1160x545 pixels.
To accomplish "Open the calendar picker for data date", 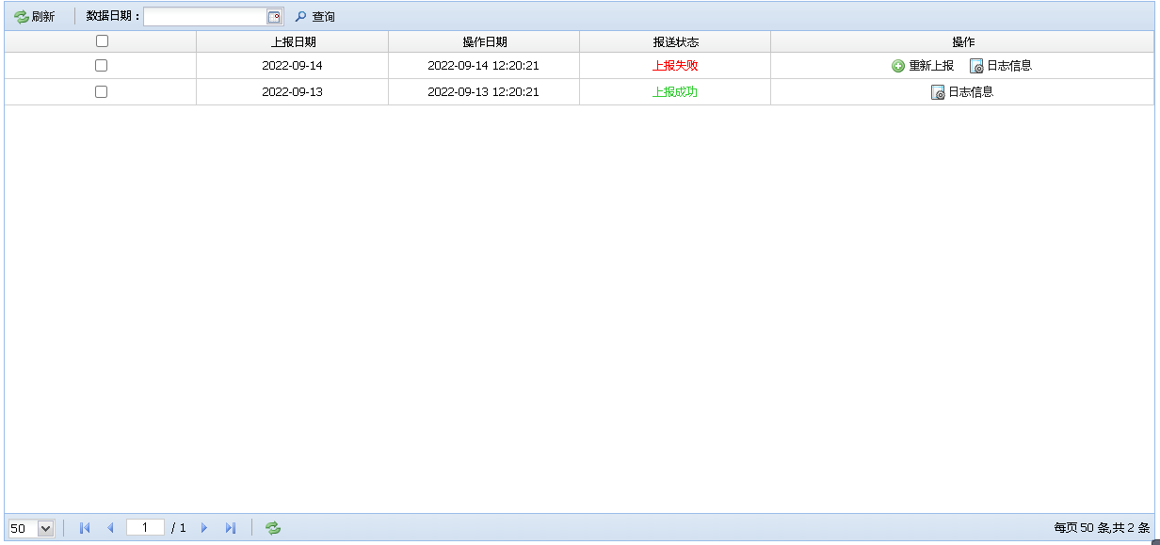I will tap(274, 17).
